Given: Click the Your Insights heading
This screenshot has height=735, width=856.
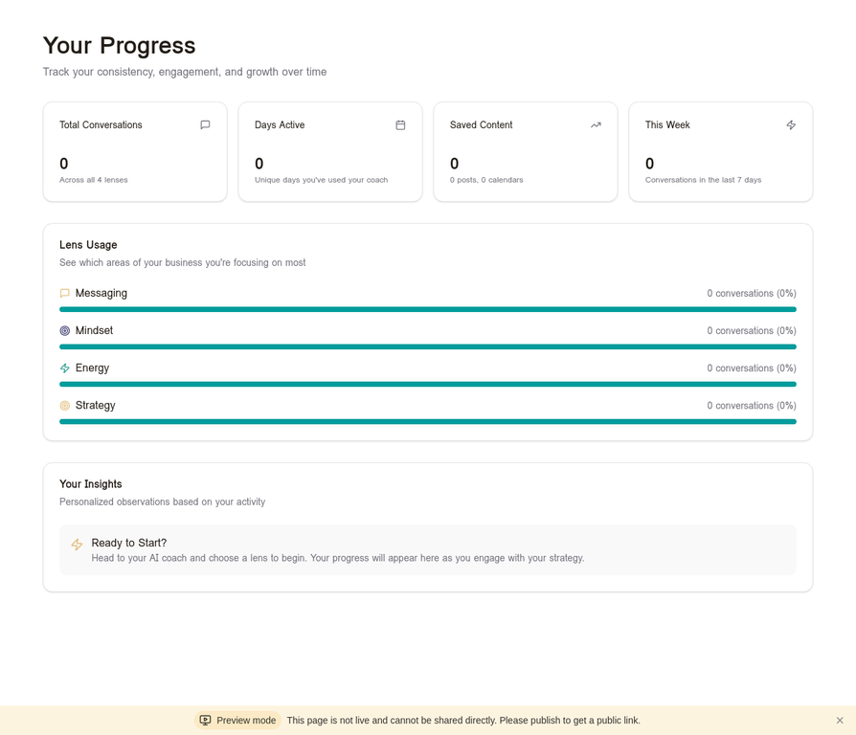Looking at the screenshot, I should point(91,484).
